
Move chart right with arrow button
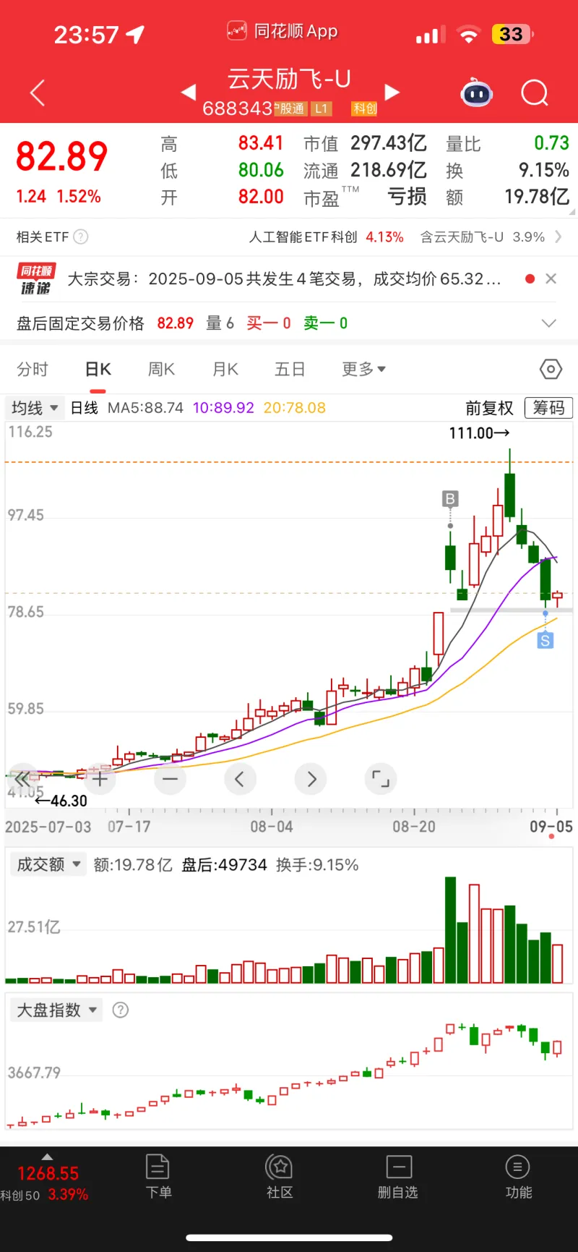point(311,779)
